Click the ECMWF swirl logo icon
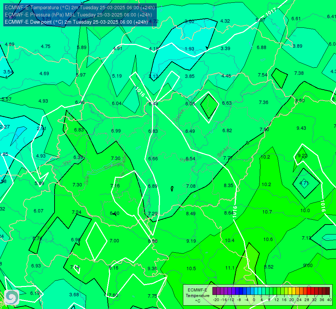 (12, 297)
